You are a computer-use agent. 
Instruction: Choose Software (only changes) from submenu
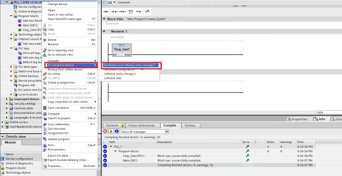point(120,74)
